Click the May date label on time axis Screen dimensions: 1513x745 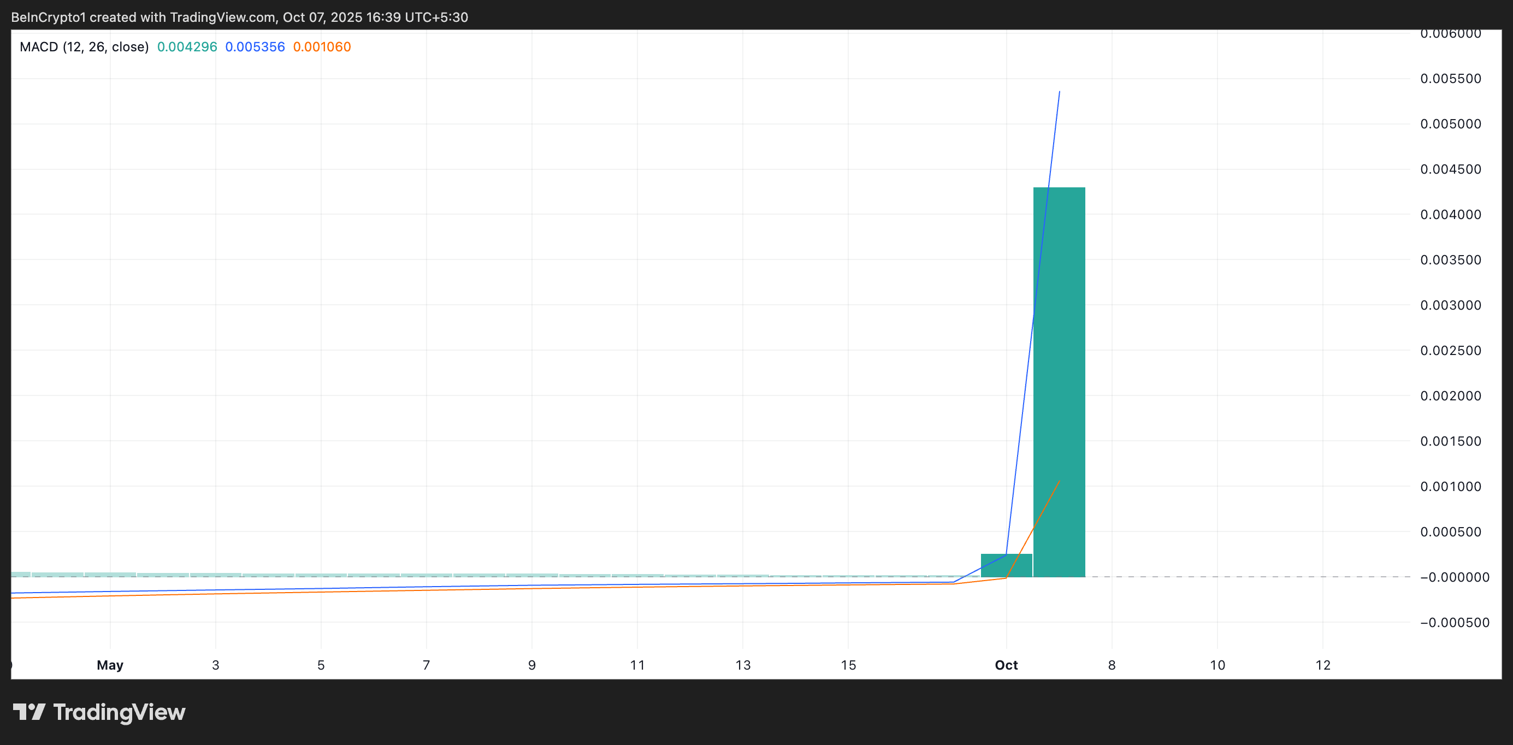[x=110, y=665]
